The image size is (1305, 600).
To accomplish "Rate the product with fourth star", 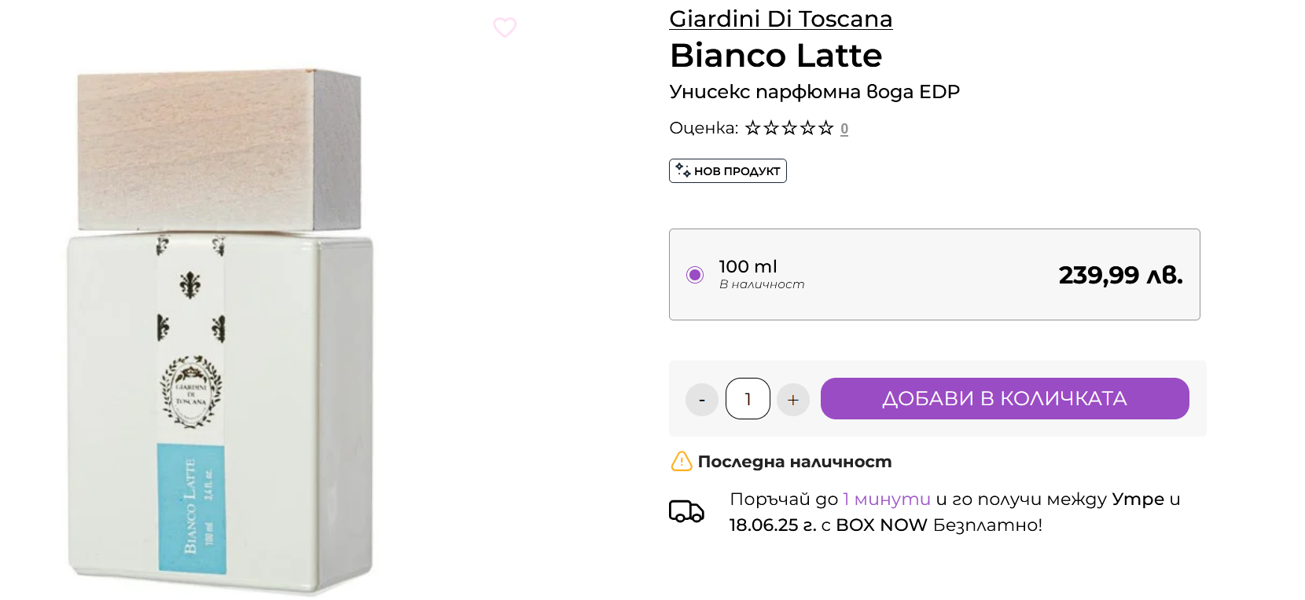I will point(807,128).
